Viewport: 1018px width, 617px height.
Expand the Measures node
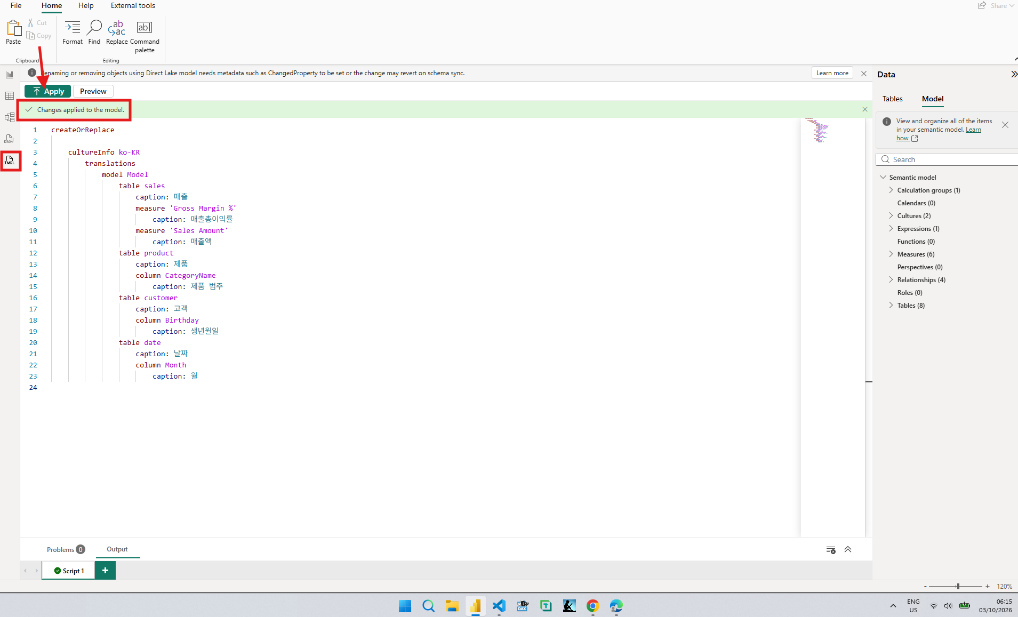click(x=891, y=254)
